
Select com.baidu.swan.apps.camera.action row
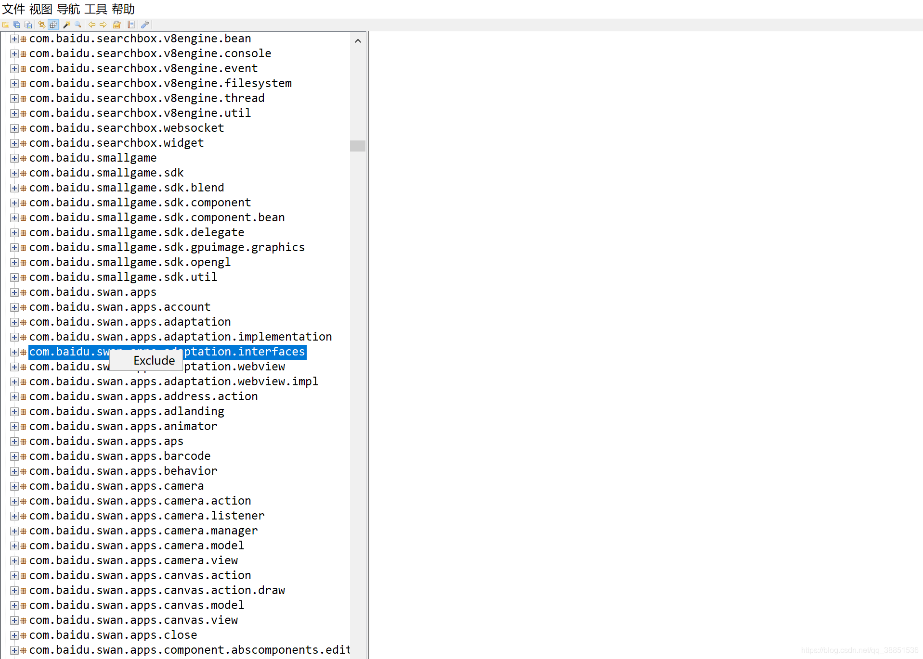coord(140,501)
